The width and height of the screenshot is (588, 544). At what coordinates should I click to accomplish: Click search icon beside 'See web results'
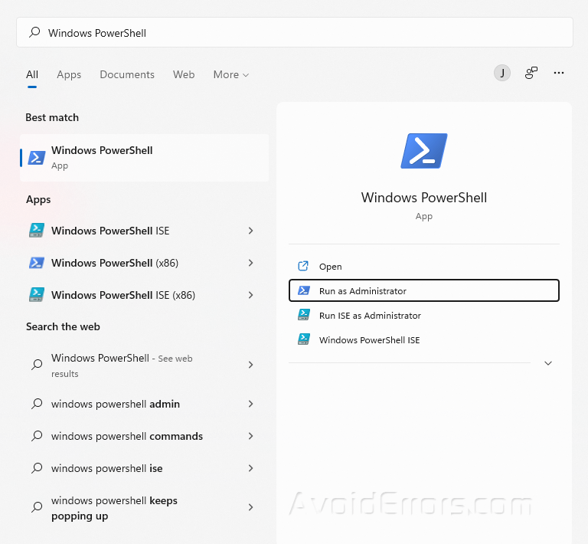point(37,364)
